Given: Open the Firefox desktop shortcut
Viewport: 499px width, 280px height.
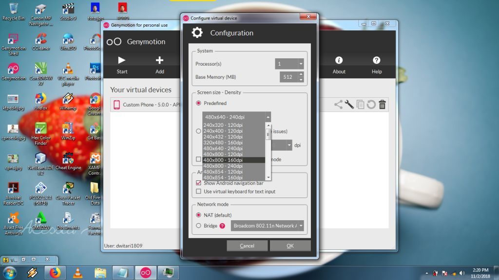Looking at the screenshot, I should point(41,102).
